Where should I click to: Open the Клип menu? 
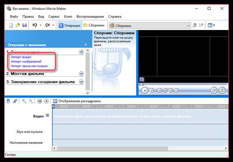[x=68, y=16]
